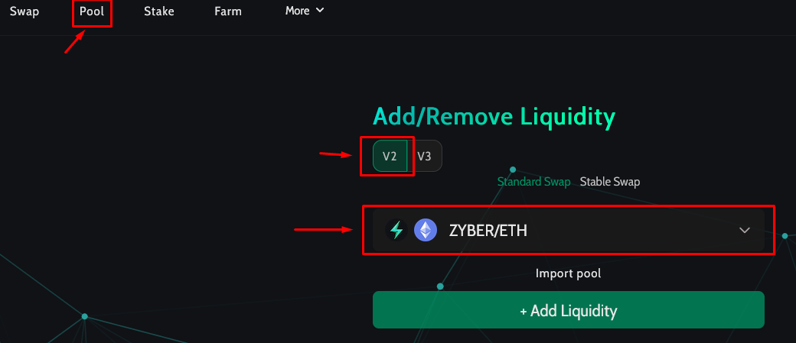Expand the ZYBER/ETH pair chevron
This screenshot has height=343, width=796.
pyautogui.click(x=745, y=230)
